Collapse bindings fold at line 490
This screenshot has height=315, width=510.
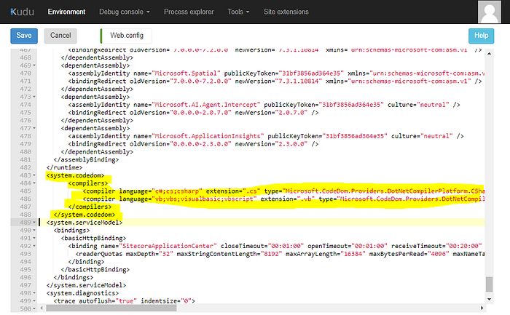tap(34, 230)
